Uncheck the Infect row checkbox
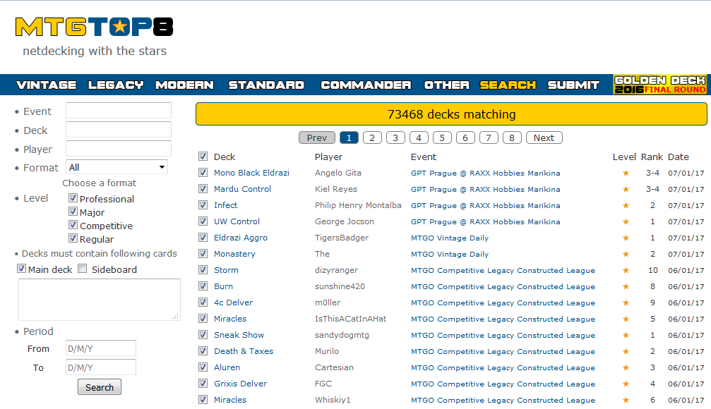Image resolution: width=711 pixels, height=409 pixels. [203, 205]
